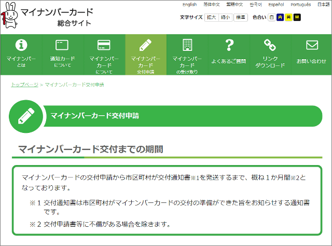Open the マイナンバーとは info icon
332x246 pixels.
pyautogui.click(x=21, y=45)
